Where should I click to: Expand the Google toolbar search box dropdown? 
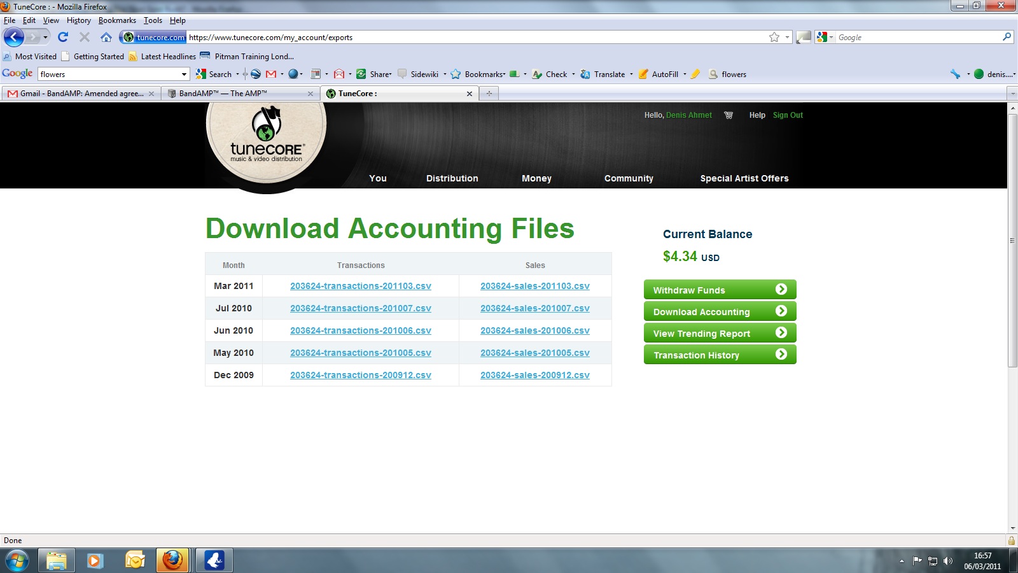tap(185, 74)
